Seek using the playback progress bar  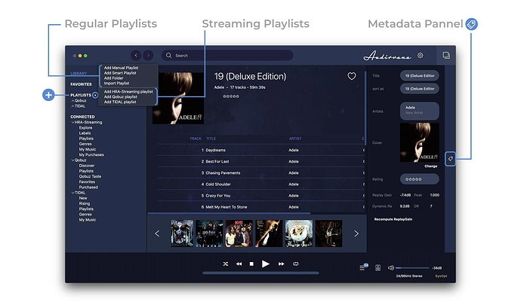(x=260, y=273)
